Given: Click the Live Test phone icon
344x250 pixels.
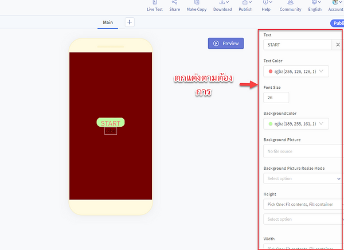Looking at the screenshot, I should (155, 2).
